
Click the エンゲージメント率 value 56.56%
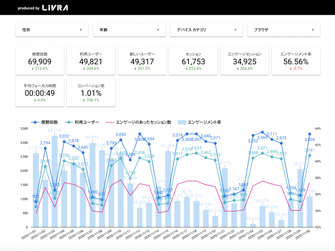click(296, 62)
